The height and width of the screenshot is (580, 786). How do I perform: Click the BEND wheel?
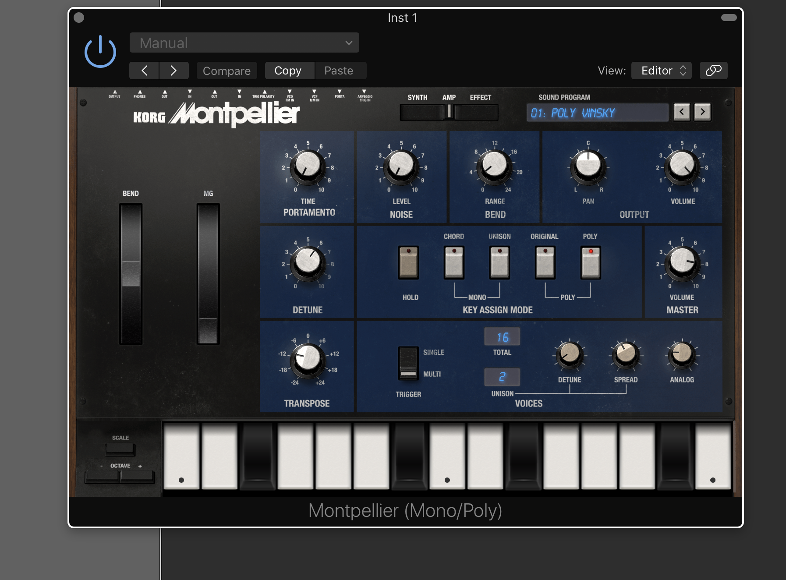coord(131,274)
